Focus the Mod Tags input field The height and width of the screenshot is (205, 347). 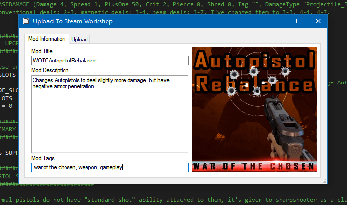pyautogui.click(x=110, y=167)
